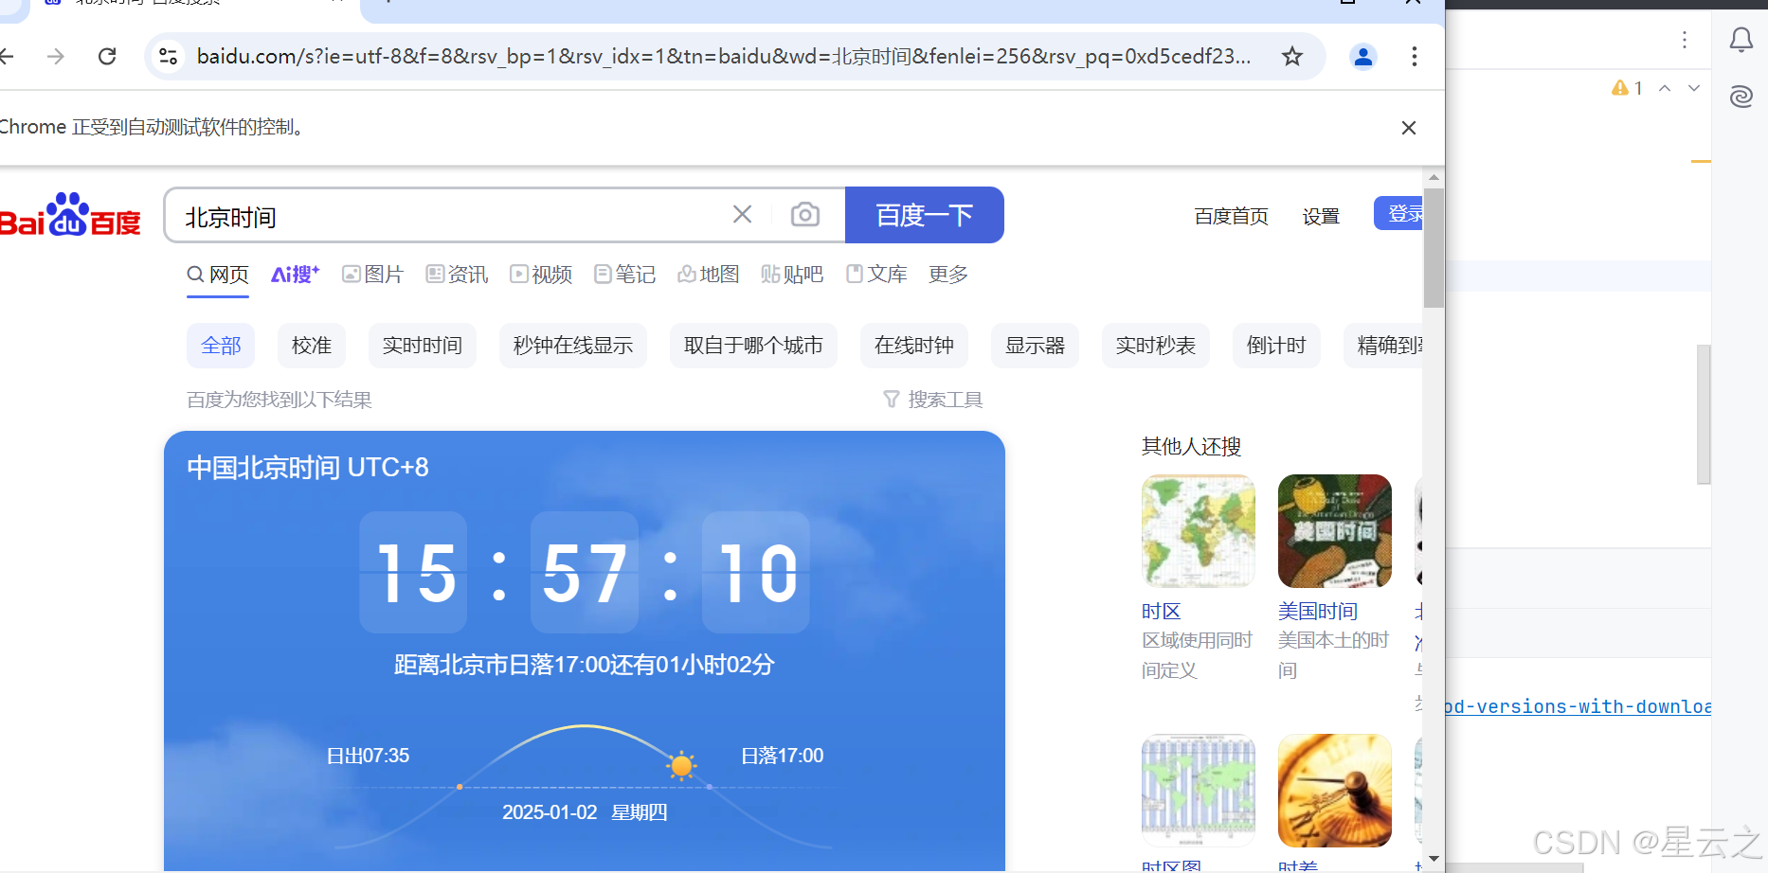Switch to the 图片 tab
The height and width of the screenshot is (873, 1768).
click(373, 275)
